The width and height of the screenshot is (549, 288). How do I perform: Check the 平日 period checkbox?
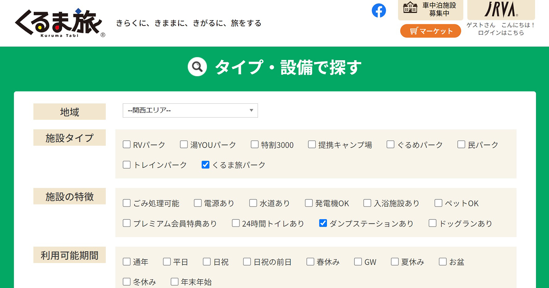[x=167, y=261]
